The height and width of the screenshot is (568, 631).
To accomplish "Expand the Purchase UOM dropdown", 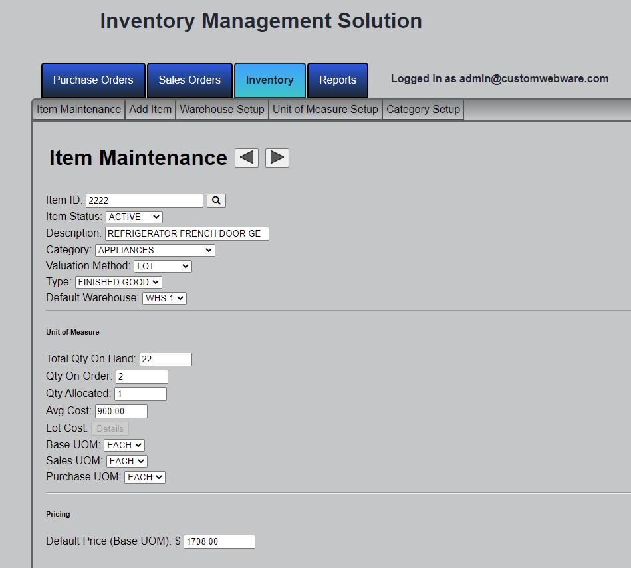I will tap(145, 477).
